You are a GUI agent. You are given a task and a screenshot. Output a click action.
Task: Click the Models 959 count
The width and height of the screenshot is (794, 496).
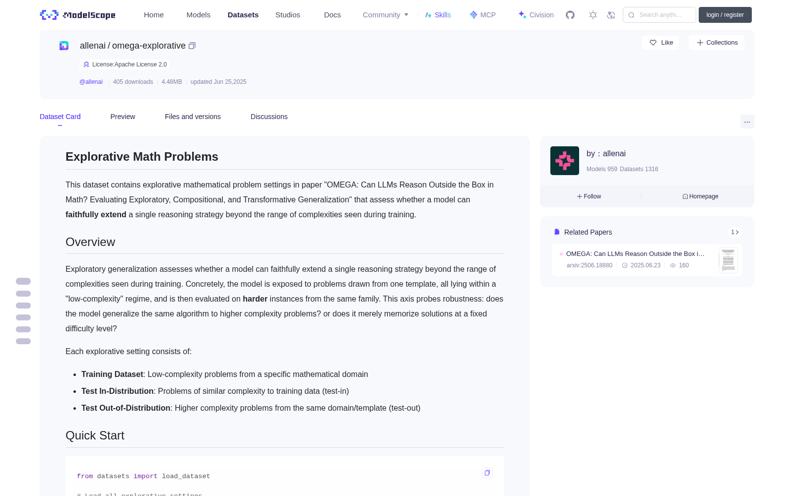click(x=602, y=169)
